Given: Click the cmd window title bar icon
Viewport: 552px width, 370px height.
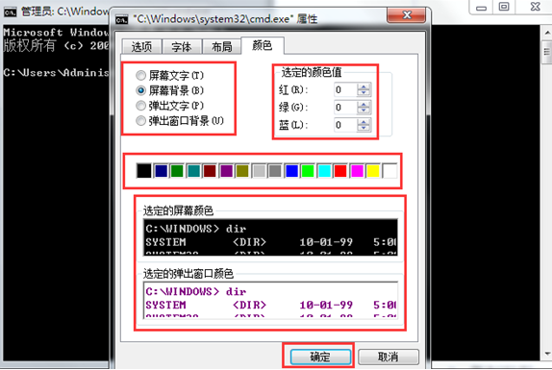Looking at the screenshot, I should click(10, 12).
